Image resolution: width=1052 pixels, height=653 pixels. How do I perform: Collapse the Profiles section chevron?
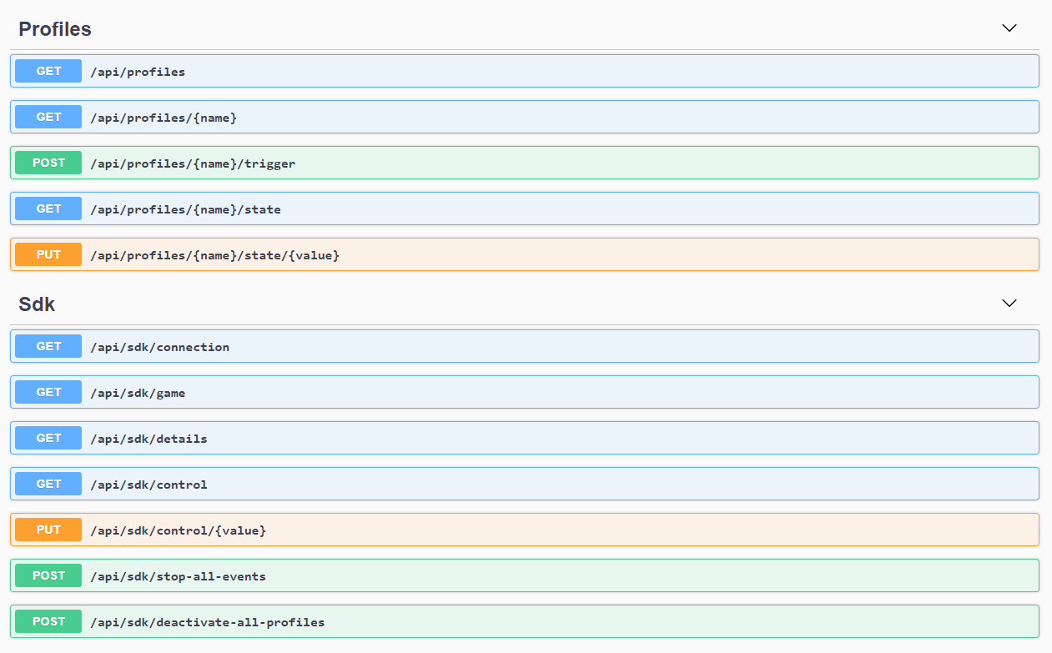click(1009, 28)
